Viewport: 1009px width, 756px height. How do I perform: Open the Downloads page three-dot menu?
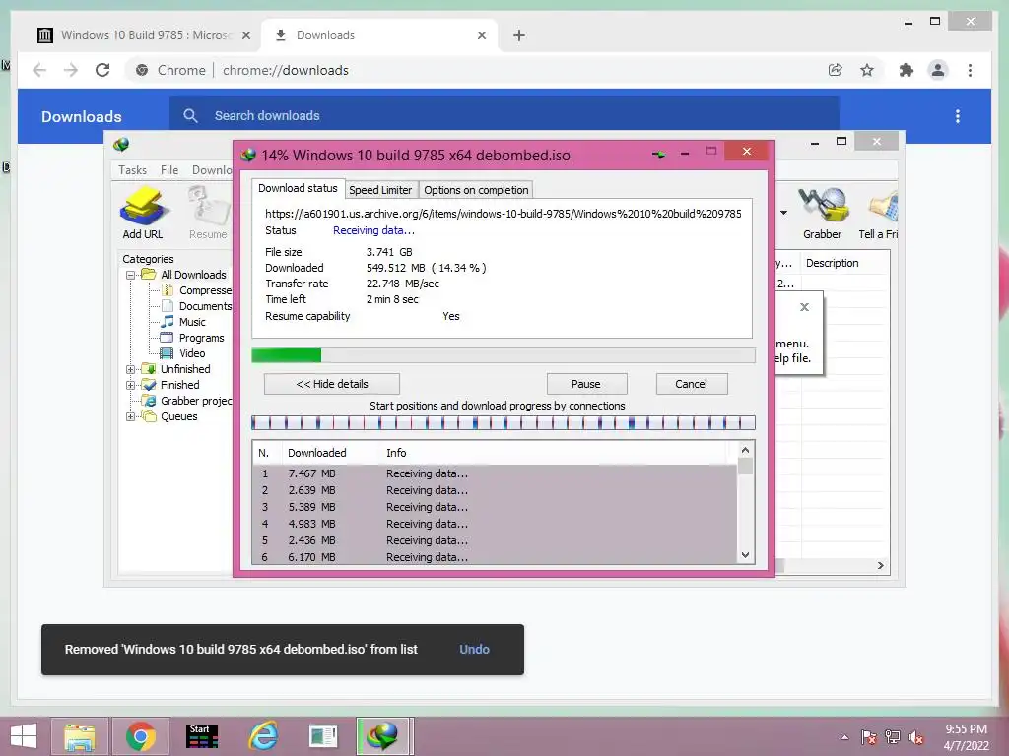(958, 116)
